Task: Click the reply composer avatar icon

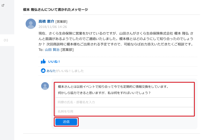Action: [45, 86]
